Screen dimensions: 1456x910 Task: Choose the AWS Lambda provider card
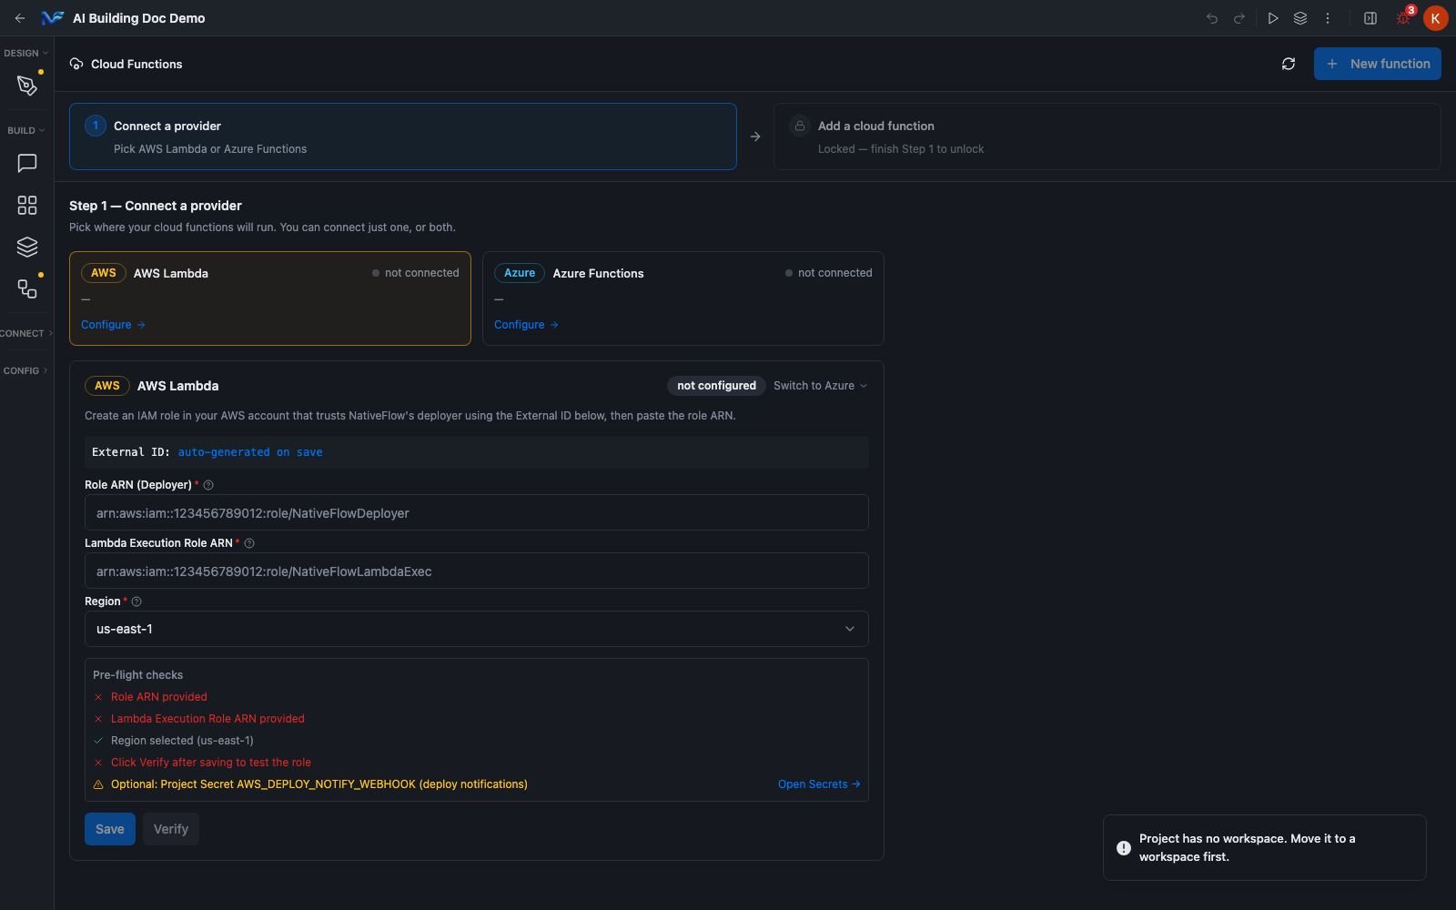(270, 298)
